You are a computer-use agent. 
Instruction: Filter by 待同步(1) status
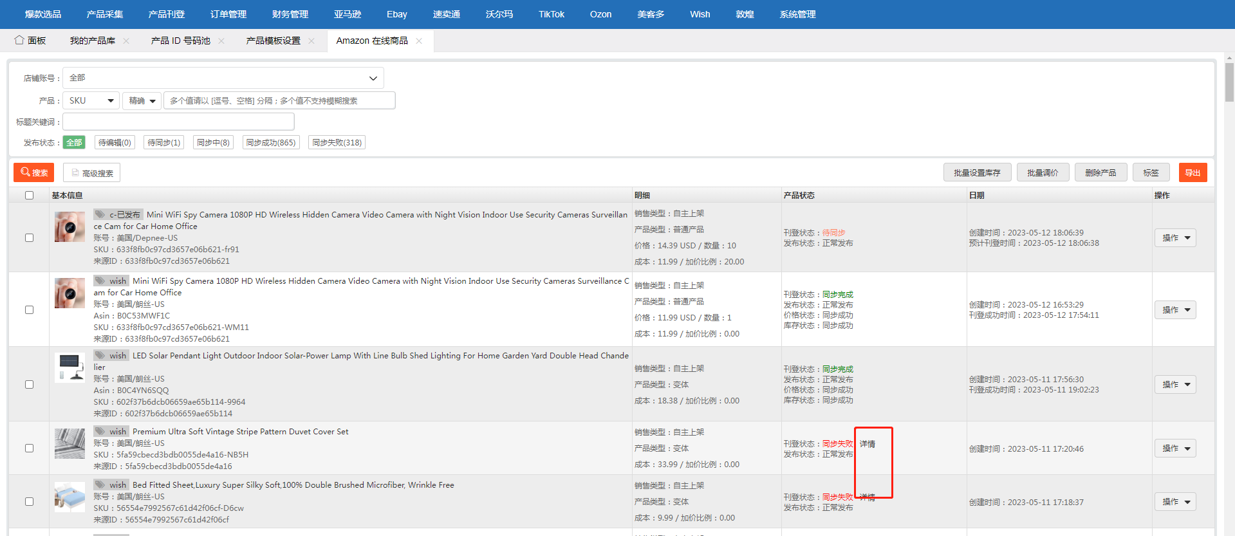tap(164, 142)
